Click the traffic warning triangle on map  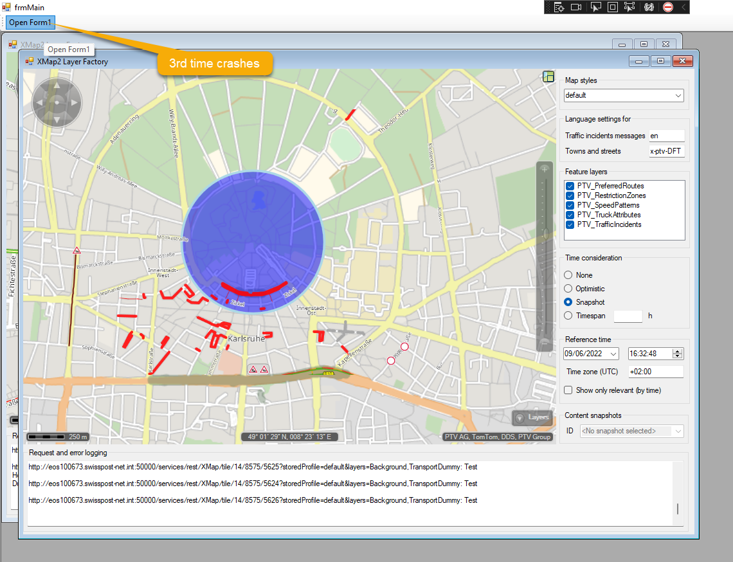[77, 250]
